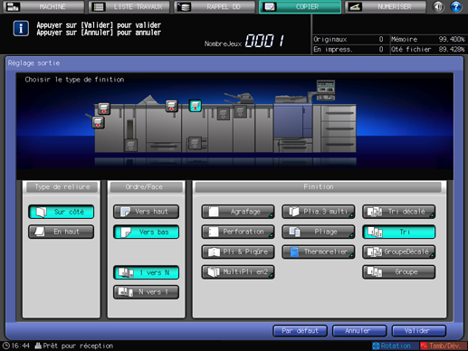This screenshot has width=468, height=351.
Task: Select the Groupe finishing mode
Action: pyautogui.click(x=398, y=272)
